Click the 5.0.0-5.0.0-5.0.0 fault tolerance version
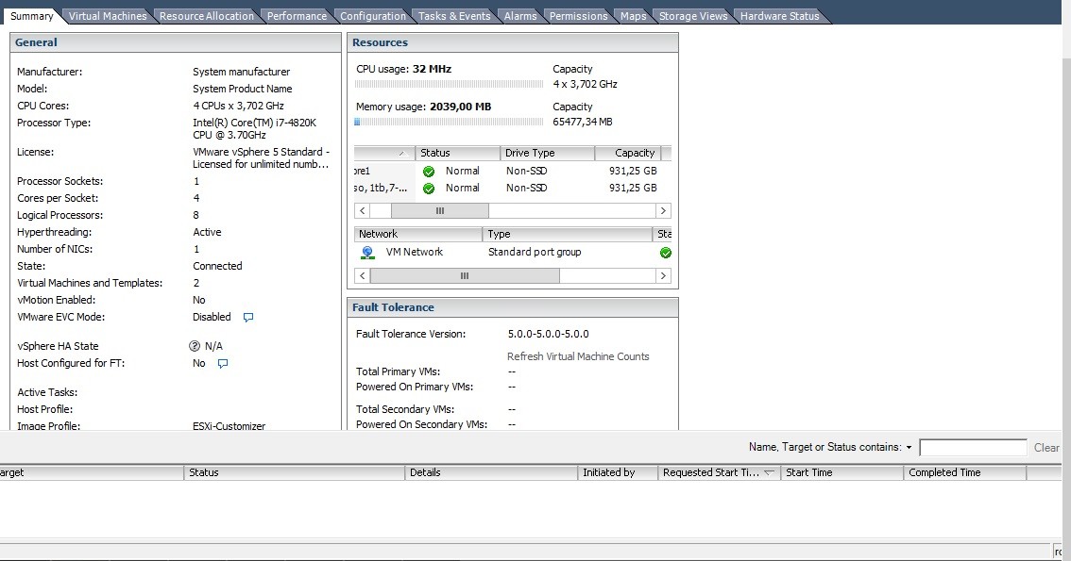Image resolution: width=1071 pixels, height=561 pixels. (x=549, y=334)
